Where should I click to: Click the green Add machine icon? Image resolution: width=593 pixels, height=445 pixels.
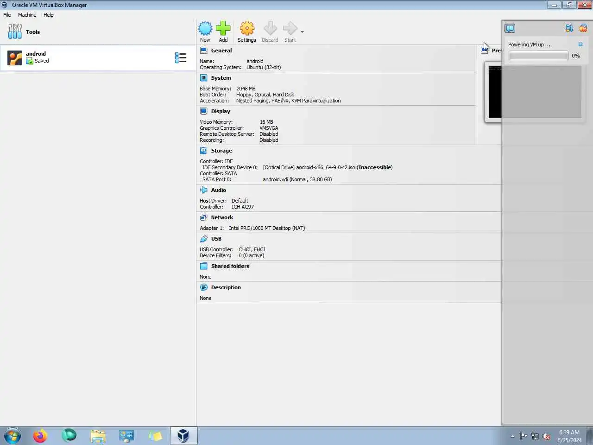coord(223,28)
